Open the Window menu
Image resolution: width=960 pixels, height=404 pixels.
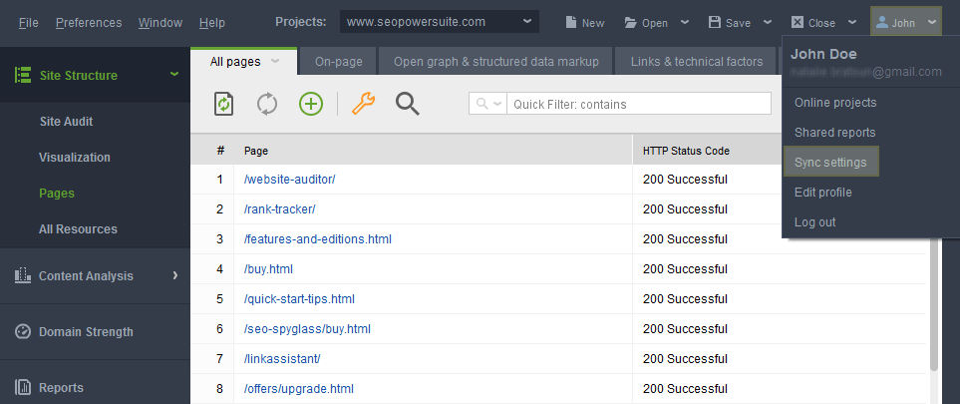[x=160, y=23]
